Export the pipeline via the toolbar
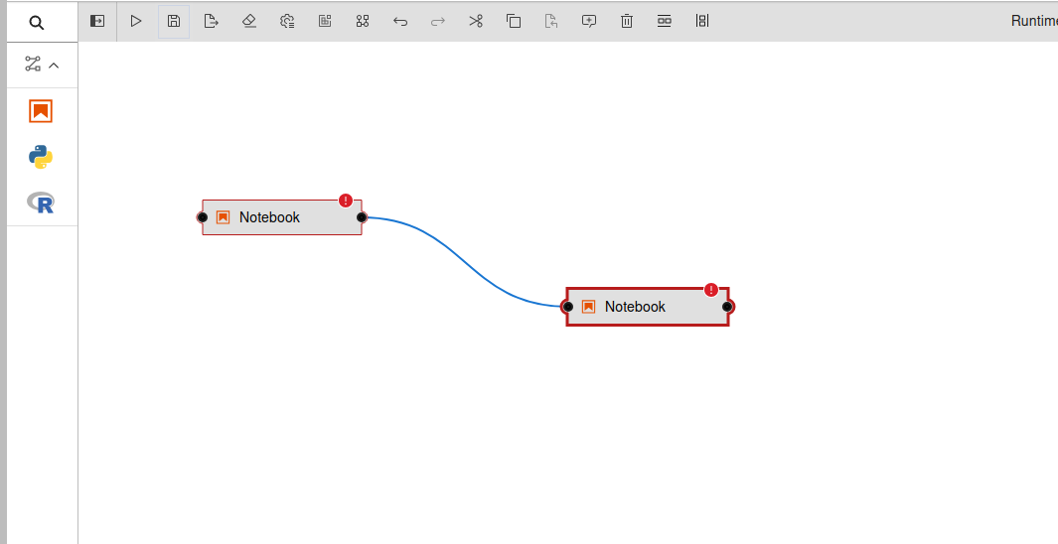 click(x=212, y=21)
